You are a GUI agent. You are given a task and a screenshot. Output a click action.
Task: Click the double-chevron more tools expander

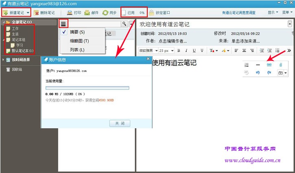(289, 50)
